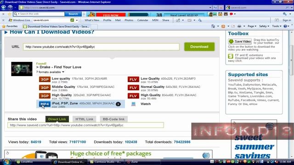This screenshot has width=294, height=165.
Task: Click the blue Search button
Action: pyautogui.click(x=73, y=14)
